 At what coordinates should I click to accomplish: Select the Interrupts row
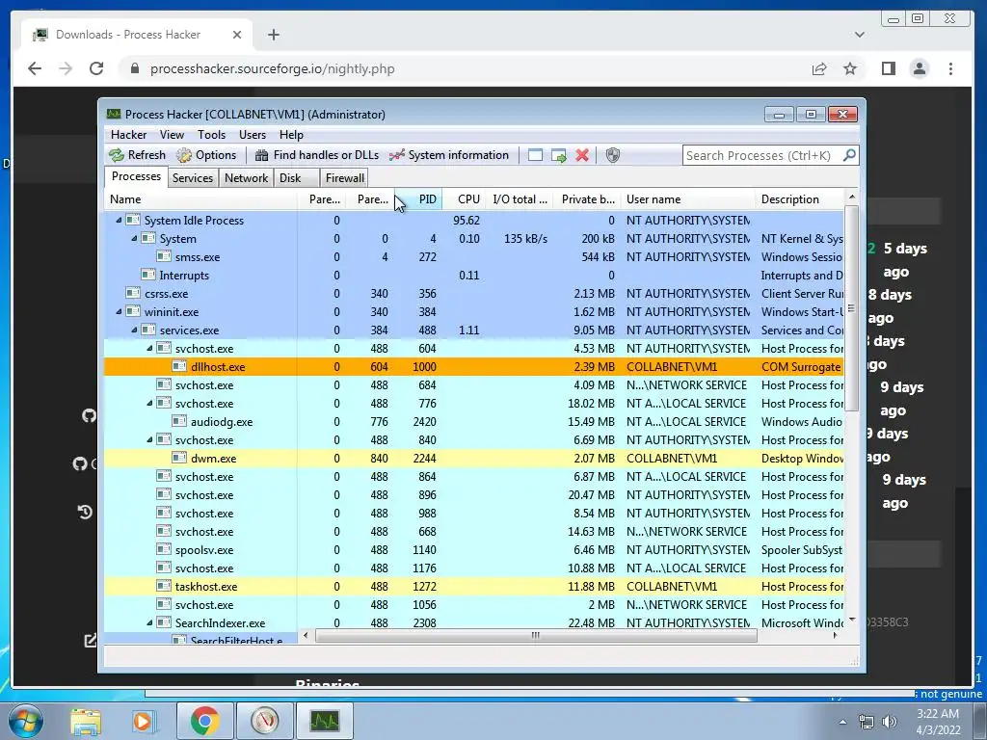coord(474,275)
